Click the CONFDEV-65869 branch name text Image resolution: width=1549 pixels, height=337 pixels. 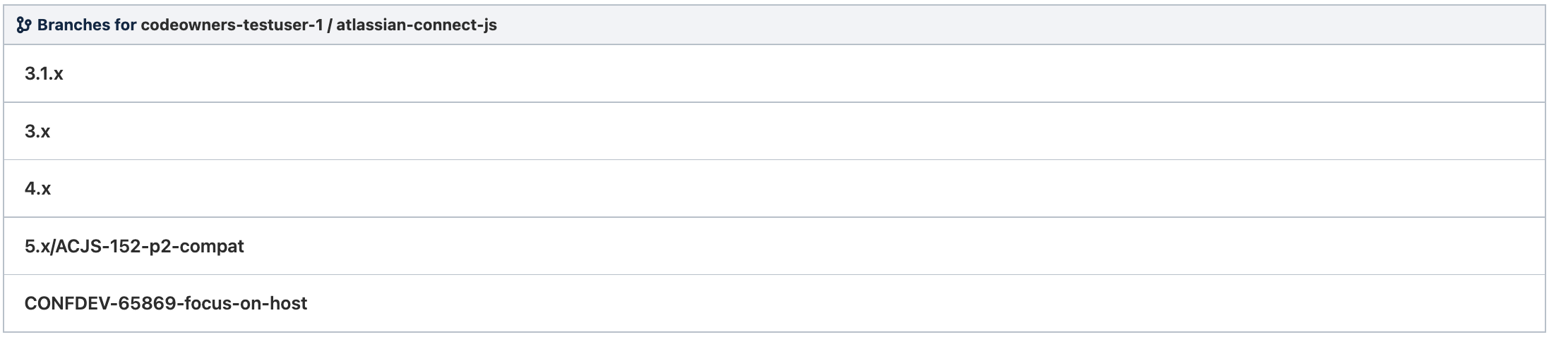tap(166, 303)
